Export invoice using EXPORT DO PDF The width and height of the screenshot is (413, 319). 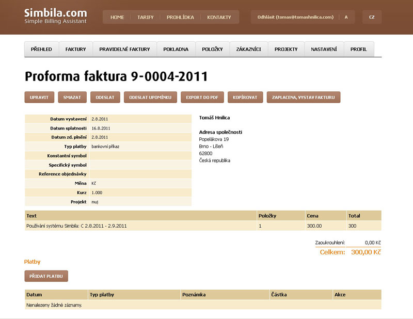tap(202, 97)
